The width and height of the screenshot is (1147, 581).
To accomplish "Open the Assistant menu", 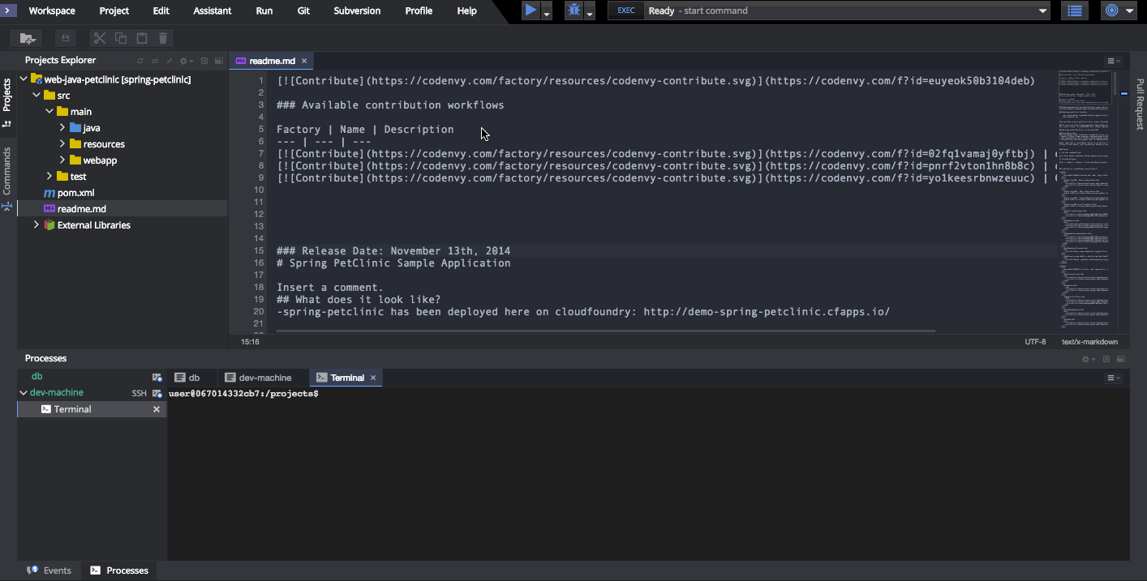I will 213,11.
